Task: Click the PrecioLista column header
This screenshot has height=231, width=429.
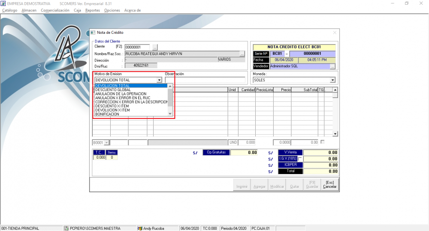Action: pos(265,90)
